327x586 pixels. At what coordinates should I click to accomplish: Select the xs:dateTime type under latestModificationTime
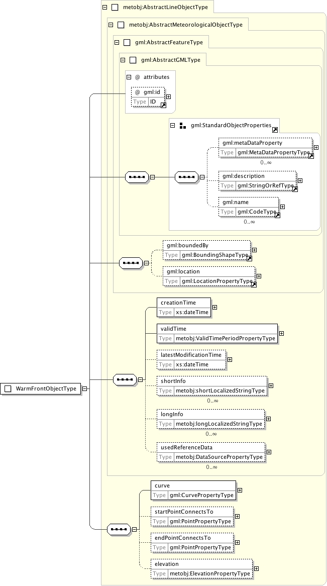[x=192, y=364]
